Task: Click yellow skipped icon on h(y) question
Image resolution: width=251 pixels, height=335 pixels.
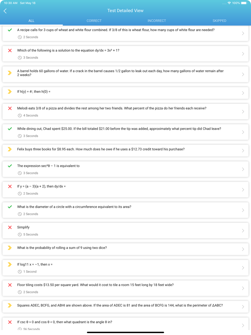Action: coord(10,92)
